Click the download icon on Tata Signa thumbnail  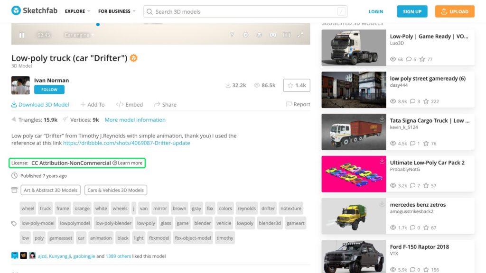pos(382,119)
